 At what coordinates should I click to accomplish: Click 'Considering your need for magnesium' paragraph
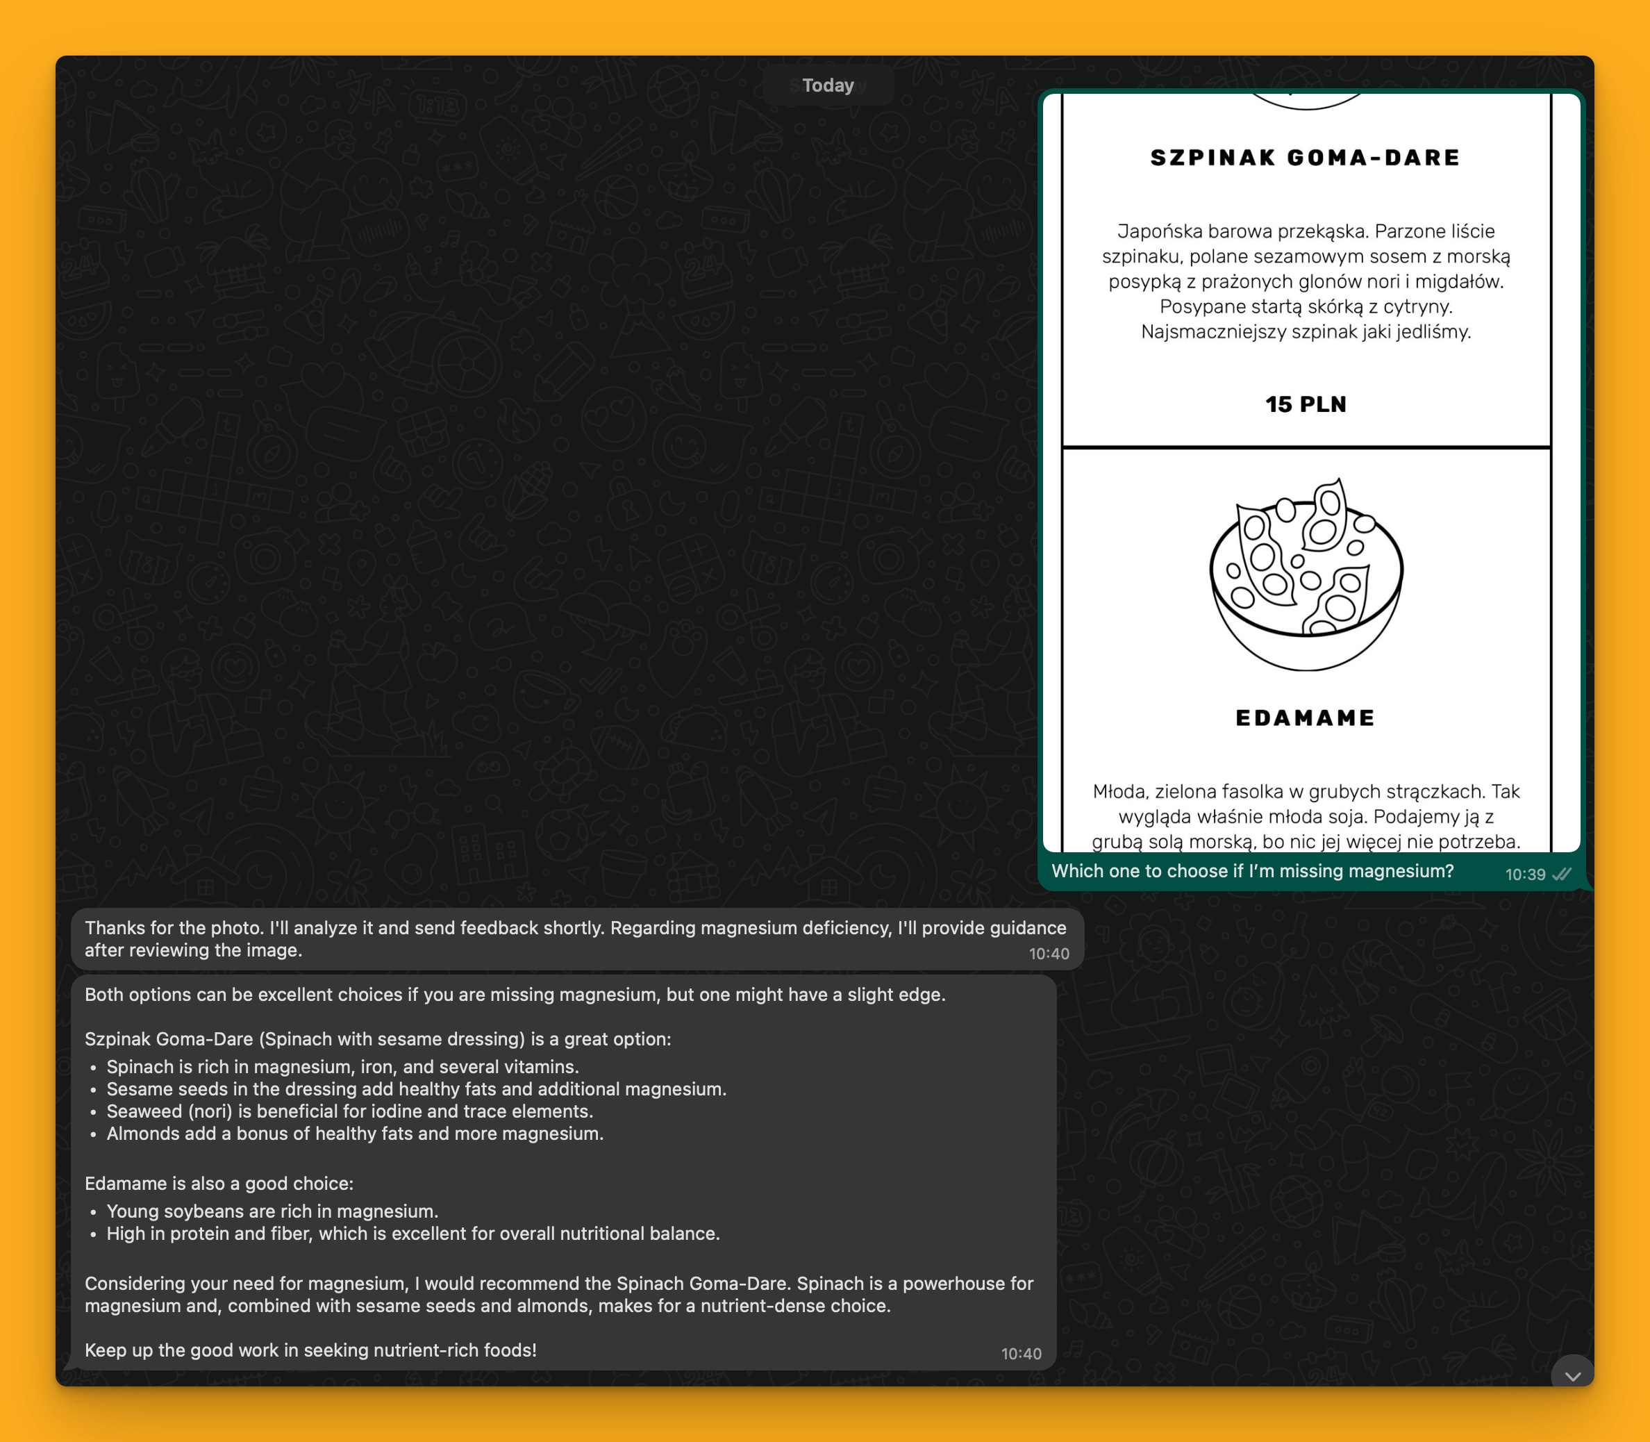(558, 1294)
